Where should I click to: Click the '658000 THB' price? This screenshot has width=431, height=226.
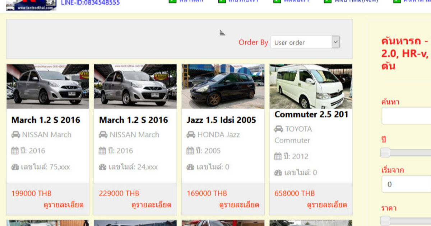(x=295, y=193)
